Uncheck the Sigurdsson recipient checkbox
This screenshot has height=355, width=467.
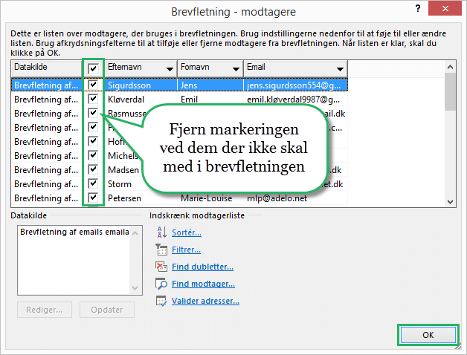click(x=93, y=85)
